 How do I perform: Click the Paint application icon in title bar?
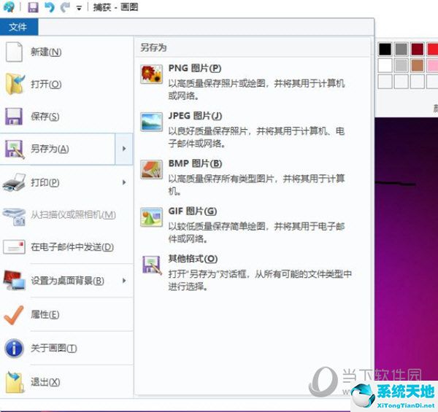(x=8, y=7)
